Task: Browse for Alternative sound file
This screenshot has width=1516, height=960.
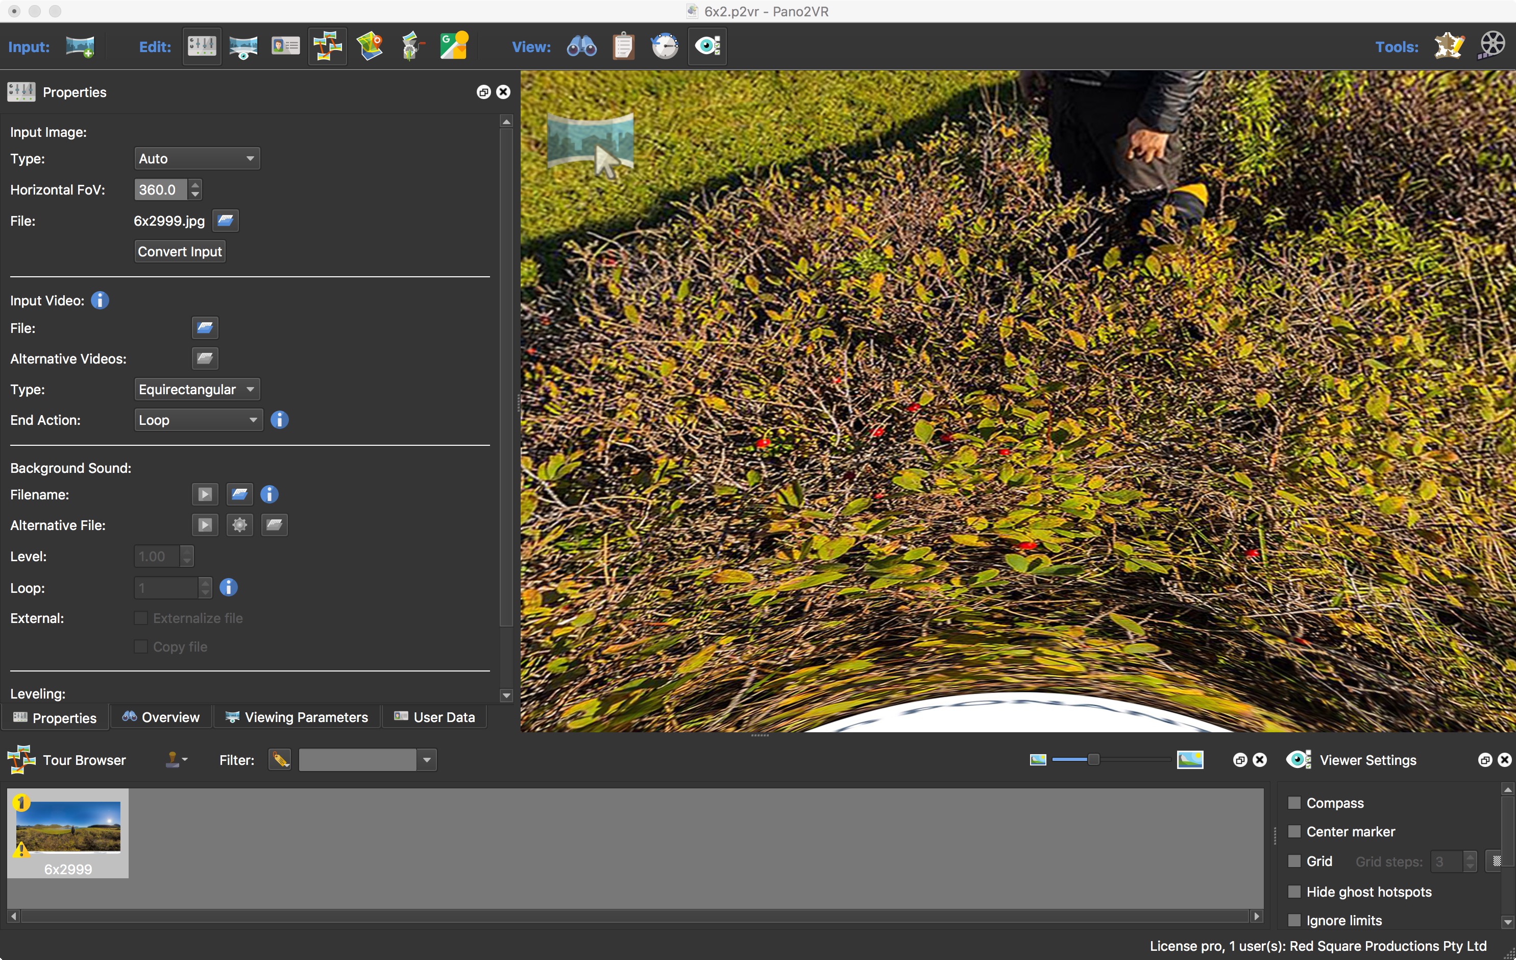Action: pyautogui.click(x=274, y=525)
